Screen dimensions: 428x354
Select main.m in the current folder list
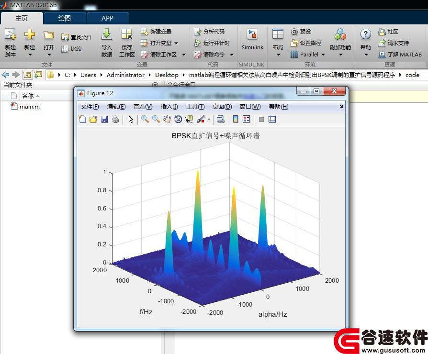pos(30,106)
